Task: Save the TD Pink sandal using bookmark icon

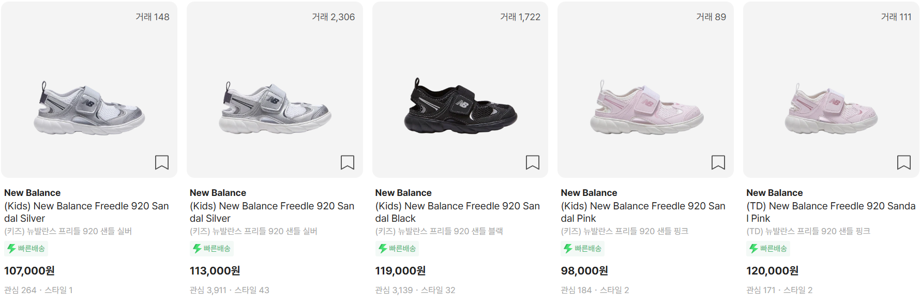Action: [903, 162]
